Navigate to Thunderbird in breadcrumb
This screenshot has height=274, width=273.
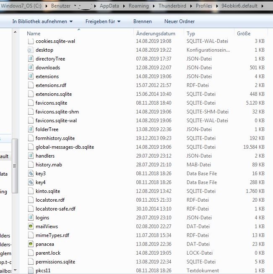[x=172, y=6]
